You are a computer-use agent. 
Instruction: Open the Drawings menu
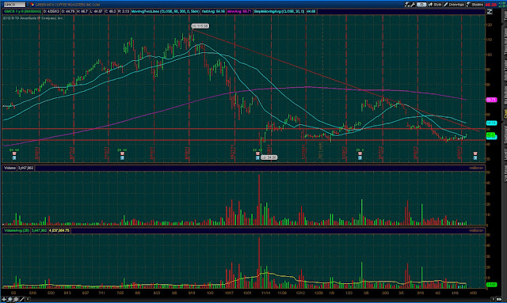coord(454,5)
